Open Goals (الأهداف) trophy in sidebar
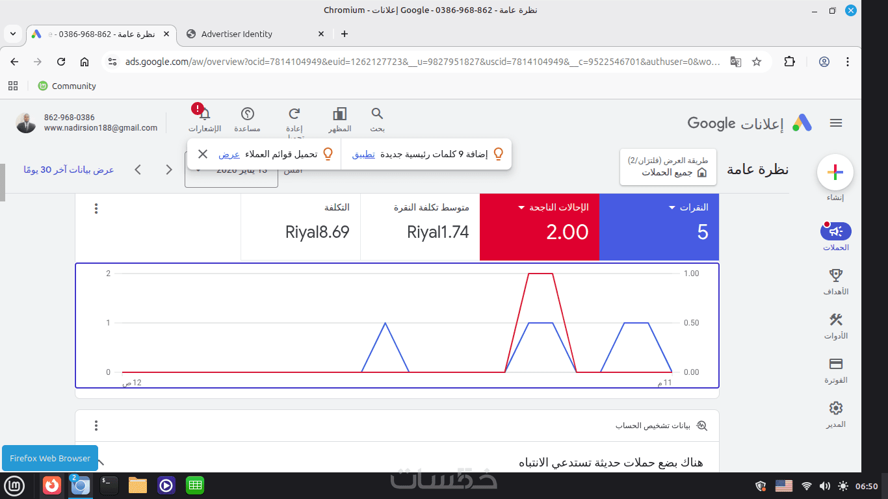The image size is (888, 499). tap(836, 275)
